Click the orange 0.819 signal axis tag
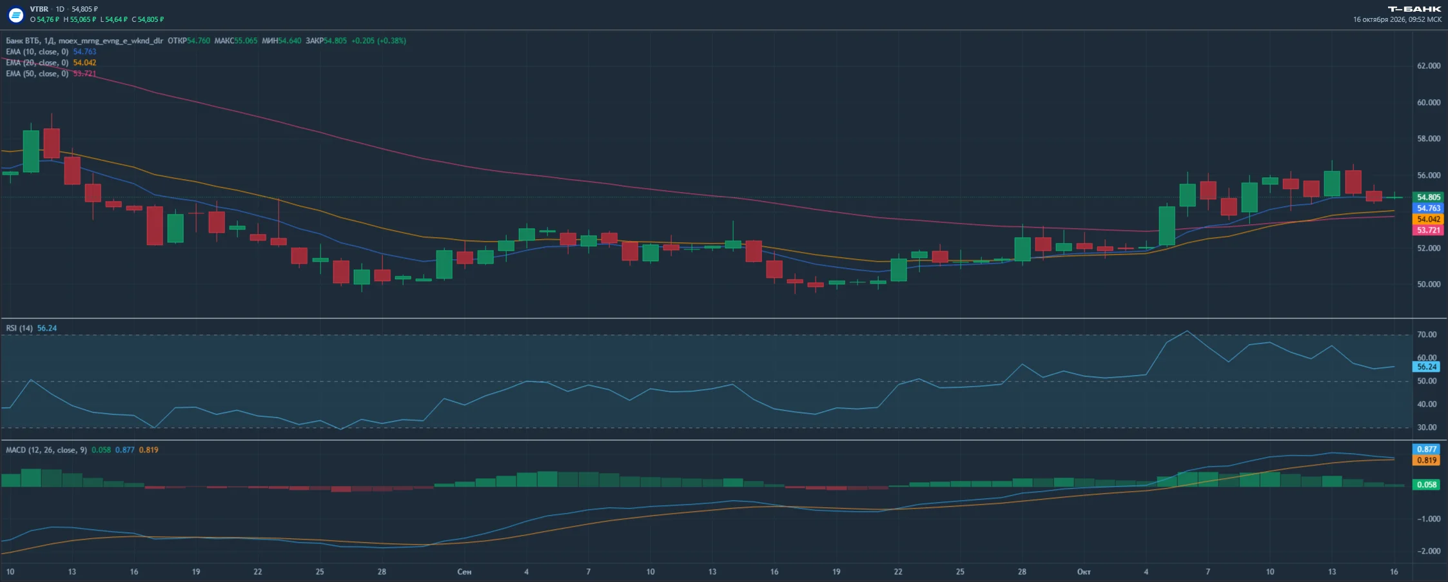Image resolution: width=1448 pixels, height=582 pixels. [x=1427, y=460]
